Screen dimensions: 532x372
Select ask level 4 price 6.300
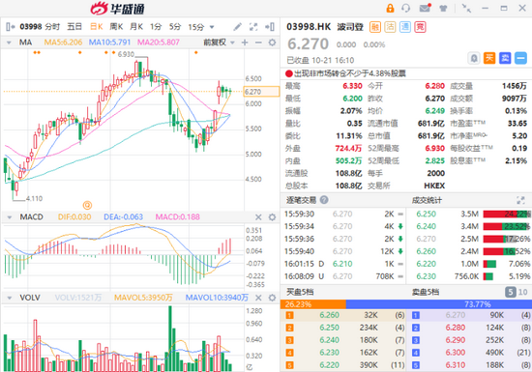(x=456, y=353)
